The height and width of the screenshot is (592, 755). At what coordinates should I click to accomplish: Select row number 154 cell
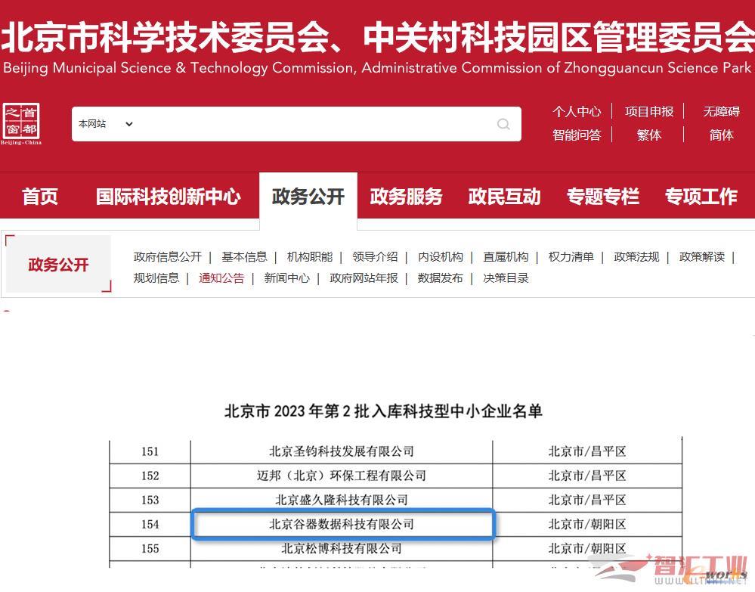click(150, 524)
